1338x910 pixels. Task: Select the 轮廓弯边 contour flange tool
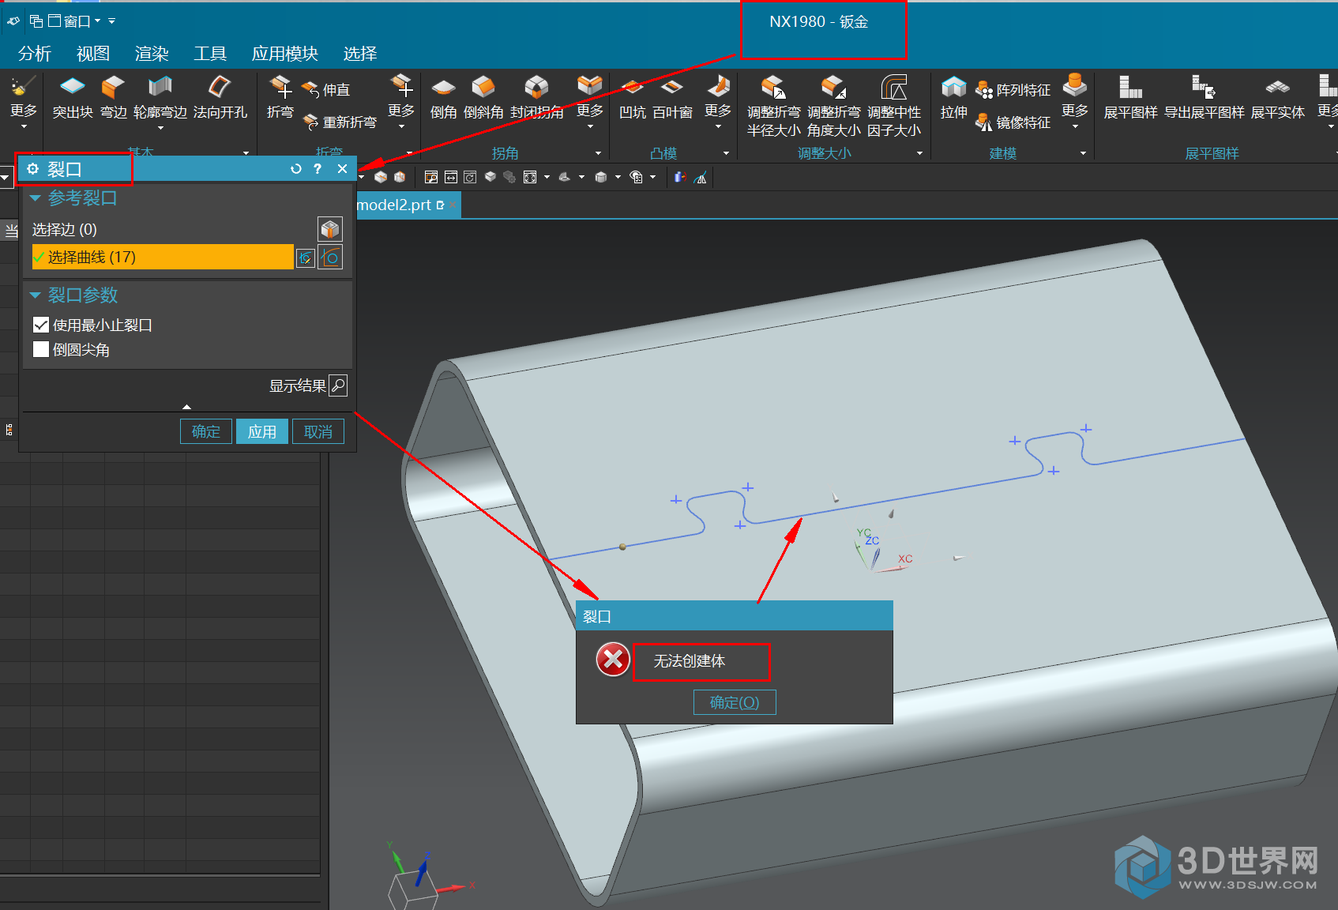coord(160,97)
